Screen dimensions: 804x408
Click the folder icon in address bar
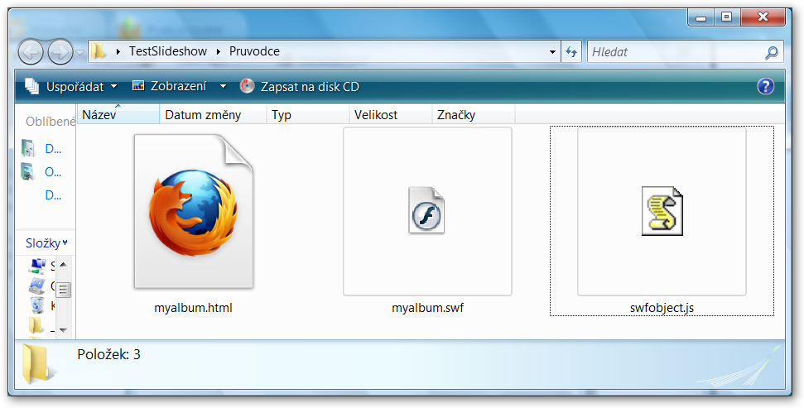(98, 50)
